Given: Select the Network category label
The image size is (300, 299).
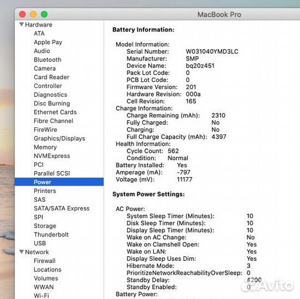Looking at the screenshot, I should pos(37,252).
